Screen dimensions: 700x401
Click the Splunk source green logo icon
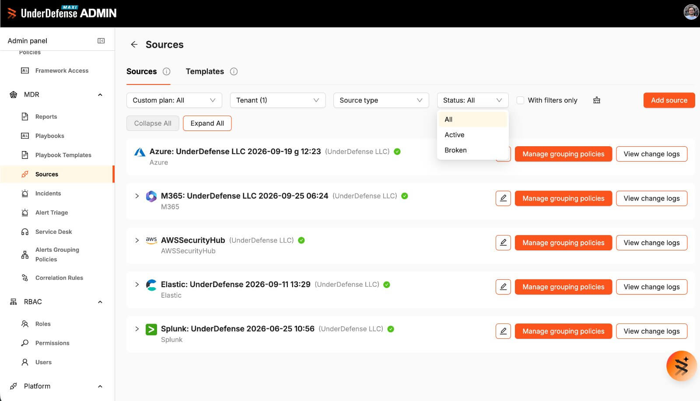pos(151,329)
